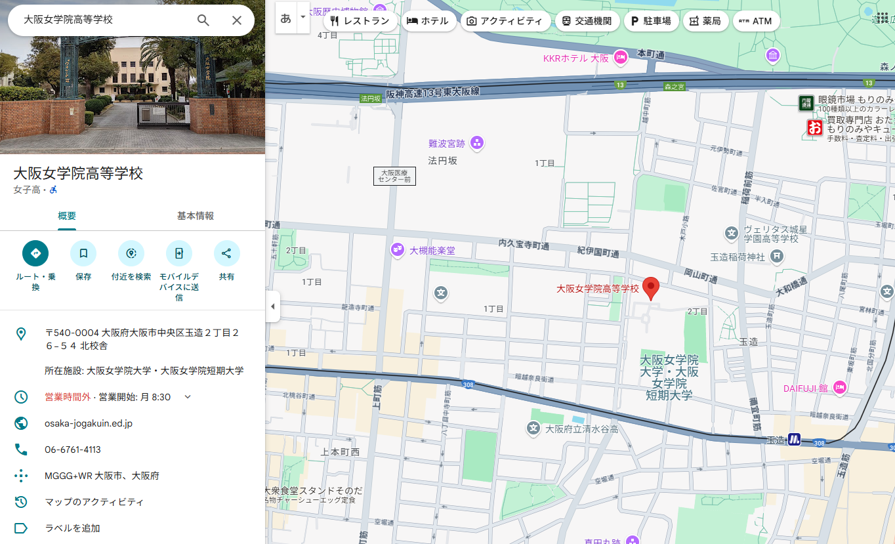
Task: Click the DAIFUJI 館 hotel marker
Action: (839, 388)
